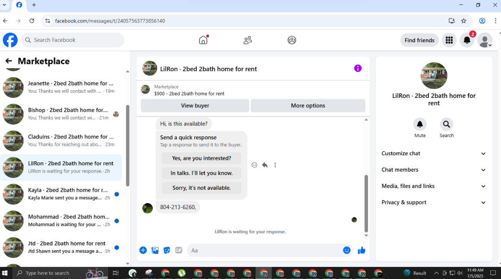Expand the Chat members section
This screenshot has height=279, width=501.
pyautogui.click(x=434, y=169)
